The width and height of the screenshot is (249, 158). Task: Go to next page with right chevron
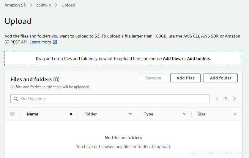[234, 99]
